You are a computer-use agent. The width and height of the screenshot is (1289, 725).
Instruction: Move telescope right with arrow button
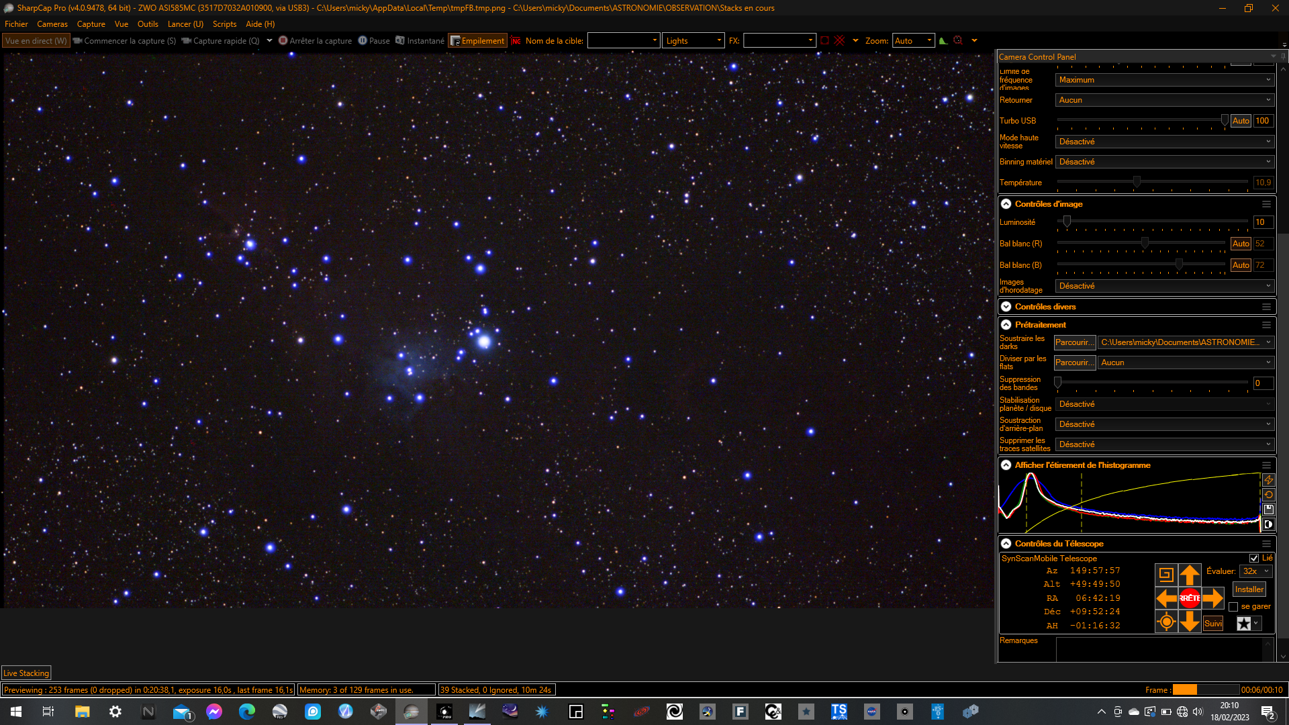(1212, 597)
